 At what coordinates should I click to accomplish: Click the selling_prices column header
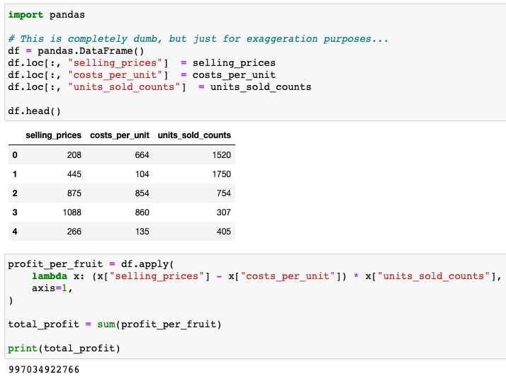53,135
